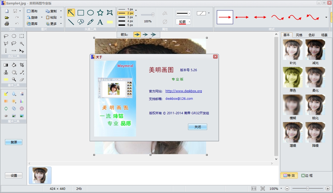The image size is (333, 193).
Task: Select the vector pencil tool
Action: tap(90, 22)
